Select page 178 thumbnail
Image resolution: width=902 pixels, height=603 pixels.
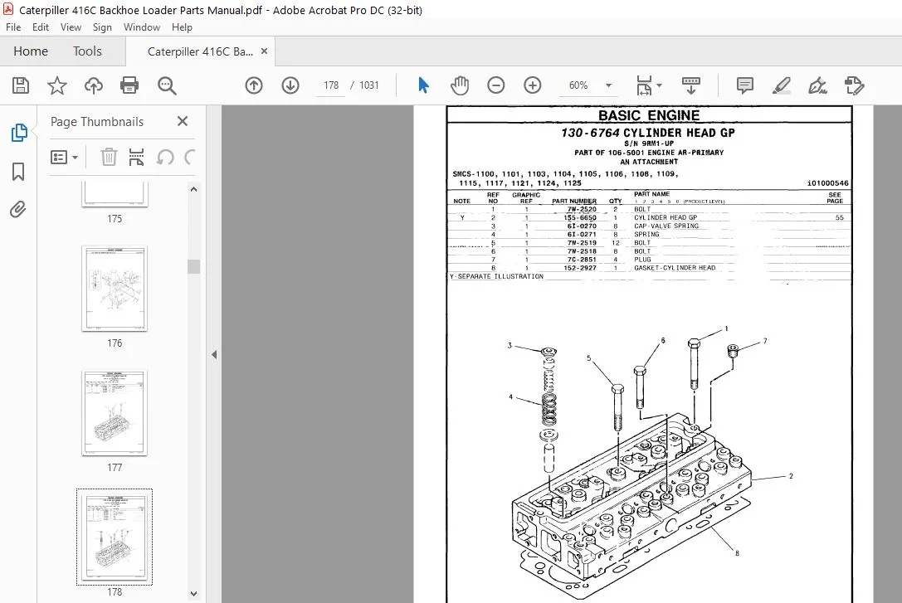pos(115,537)
